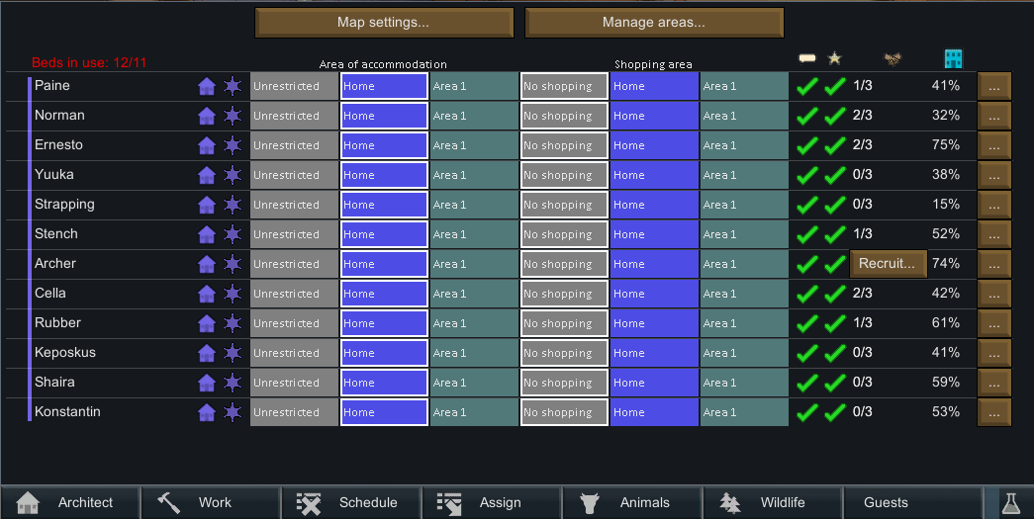
Task: Click the Recruit... button for Archer
Action: coord(889,264)
